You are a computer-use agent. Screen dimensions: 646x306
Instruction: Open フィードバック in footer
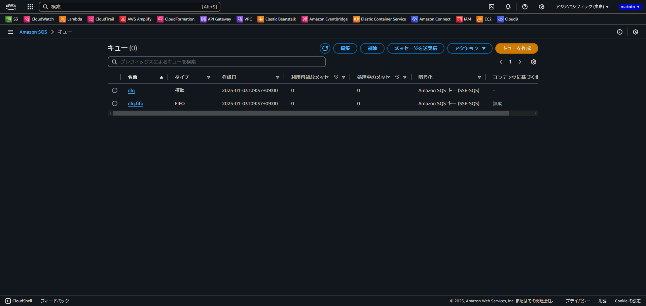[55, 301]
